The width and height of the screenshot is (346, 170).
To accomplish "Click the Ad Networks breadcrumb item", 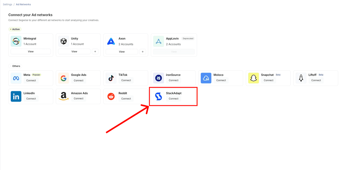I will 24,5.
